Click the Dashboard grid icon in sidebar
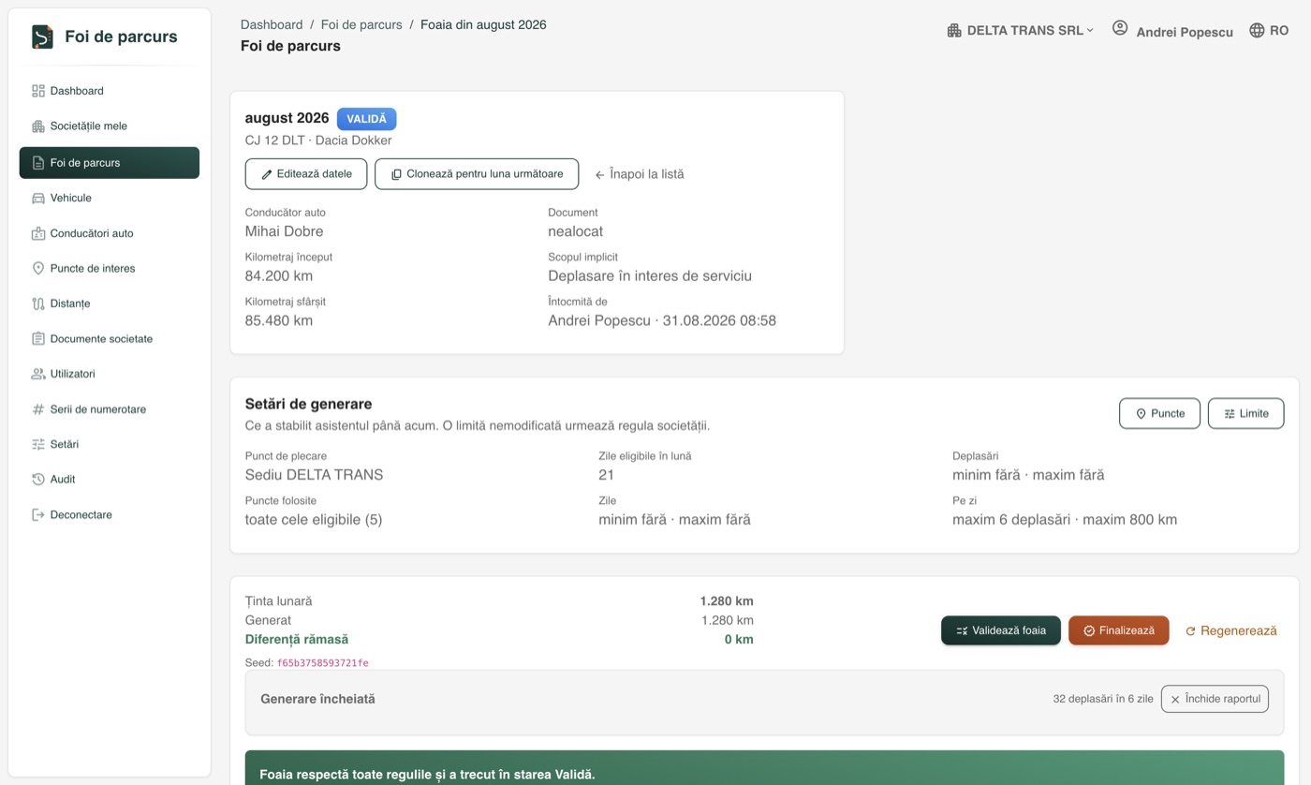The height and width of the screenshot is (785, 1311). pyautogui.click(x=38, y=91)
